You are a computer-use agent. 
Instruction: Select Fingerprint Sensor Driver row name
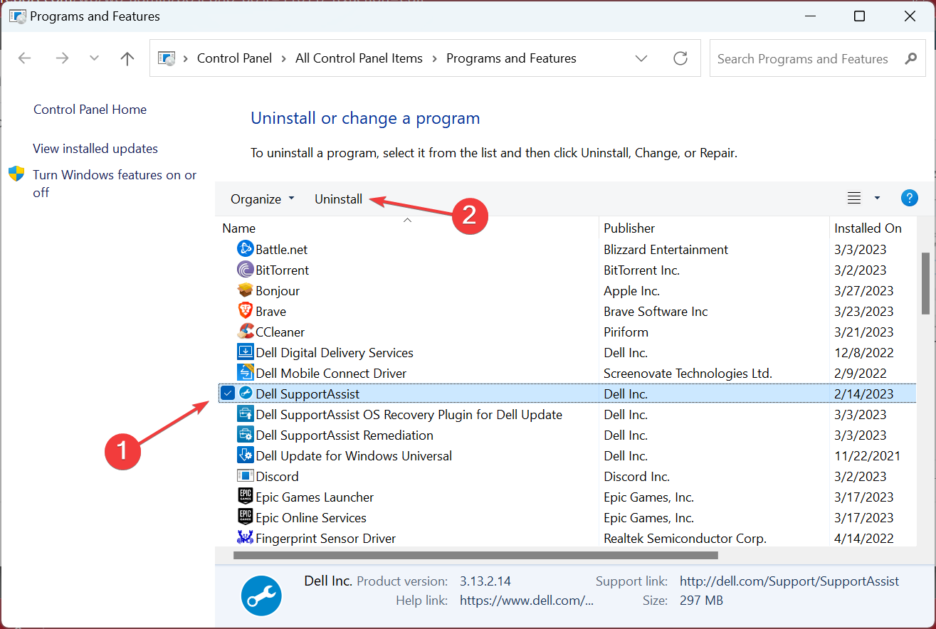coord(326,539)
